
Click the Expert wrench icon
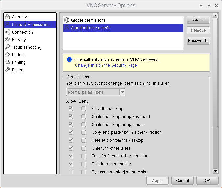(x=7, y=70)
